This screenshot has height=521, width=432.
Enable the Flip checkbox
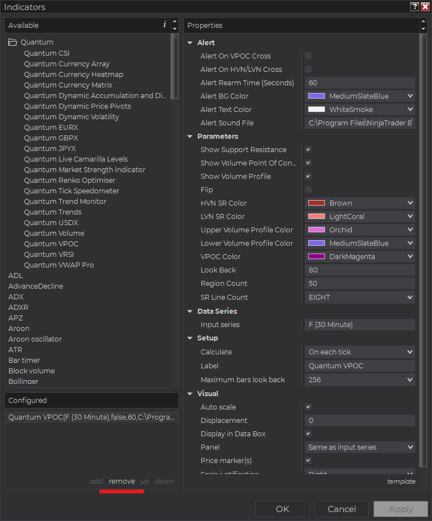308,189
